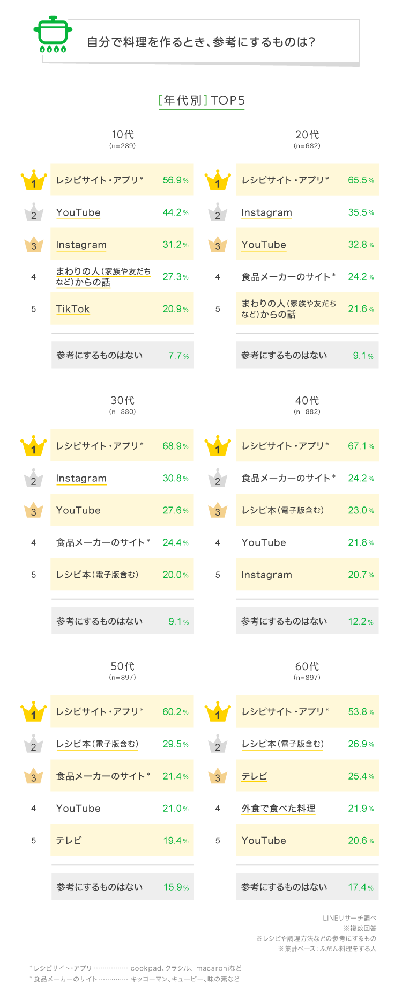Click the gold crown in 10代 ranking
402x999 pixels.
pyautogui.click(x=33, y=180)
